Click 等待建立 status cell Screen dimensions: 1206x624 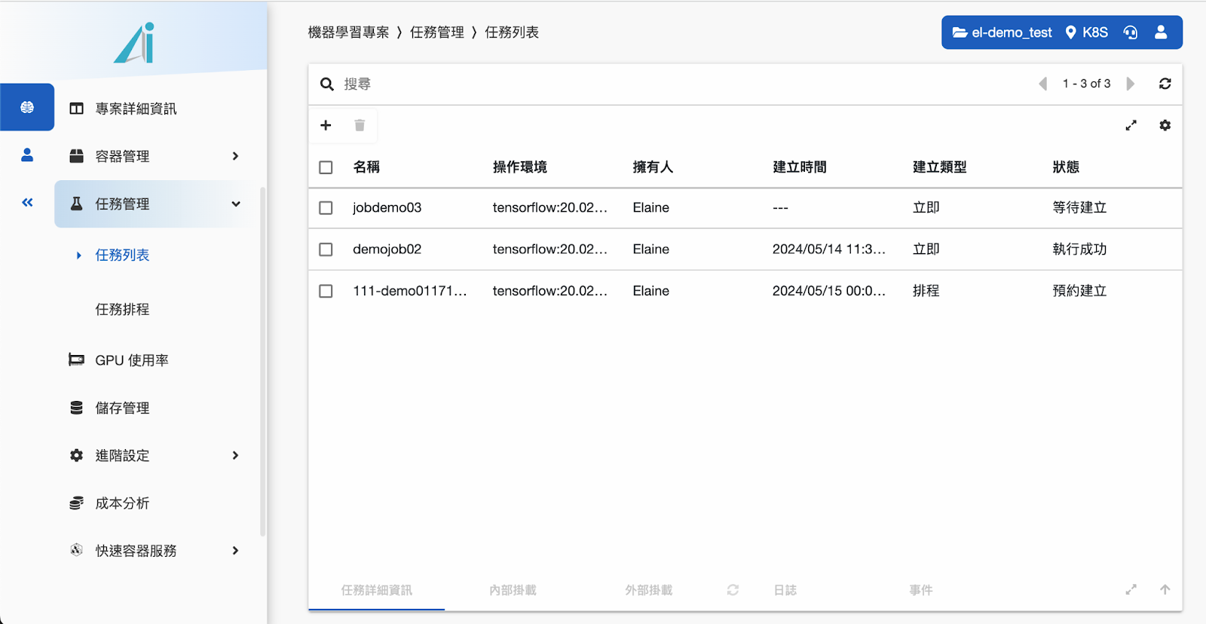pyautogui.click(x=1079, y=208)
